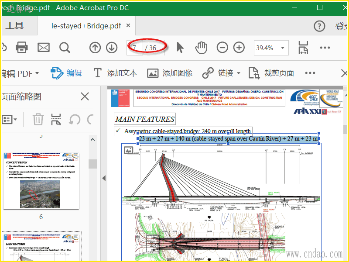Collapse the navigation pane arrow
The image size is (349, 262).
104,178
